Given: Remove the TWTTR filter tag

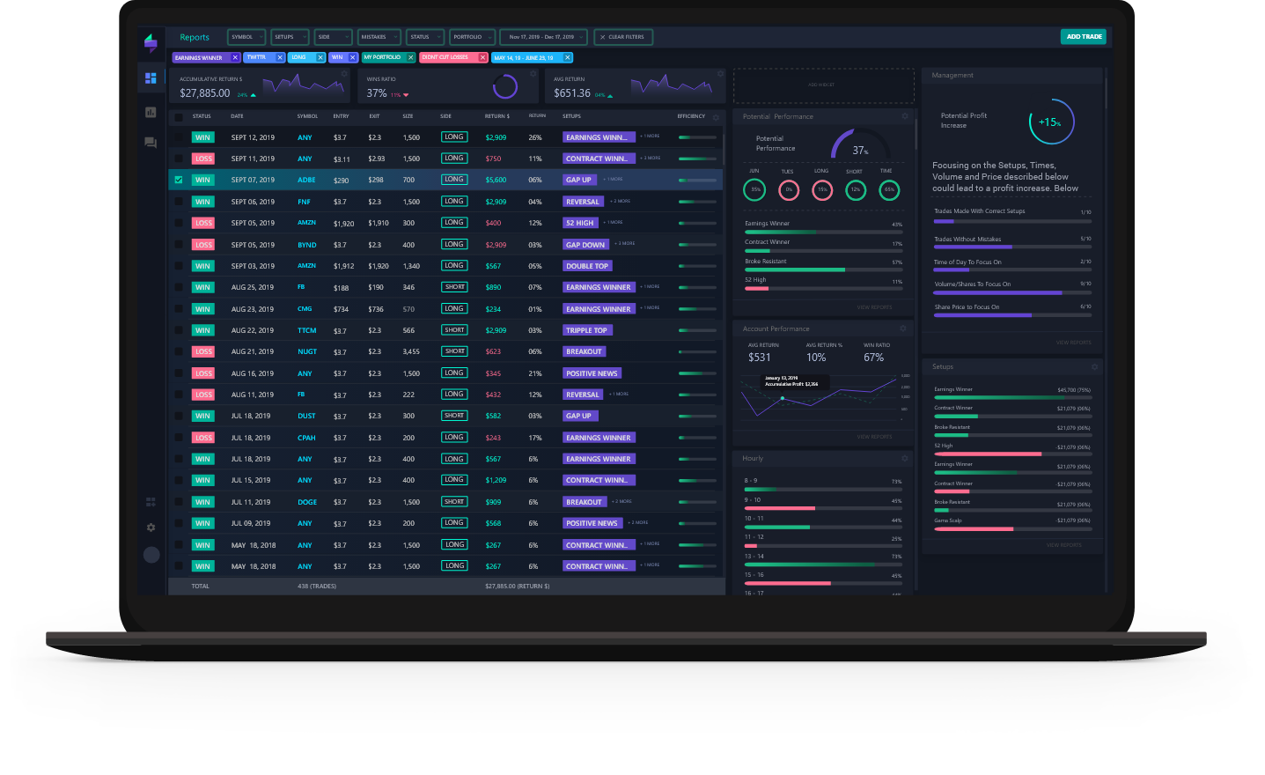Looking at the screenshot, I should pyautogui.click(x=280, y=57).
